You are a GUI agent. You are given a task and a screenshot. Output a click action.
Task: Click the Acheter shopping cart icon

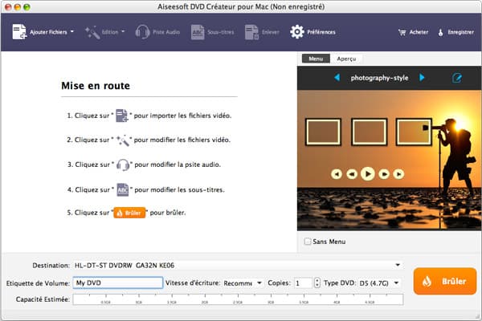(402, 33)
